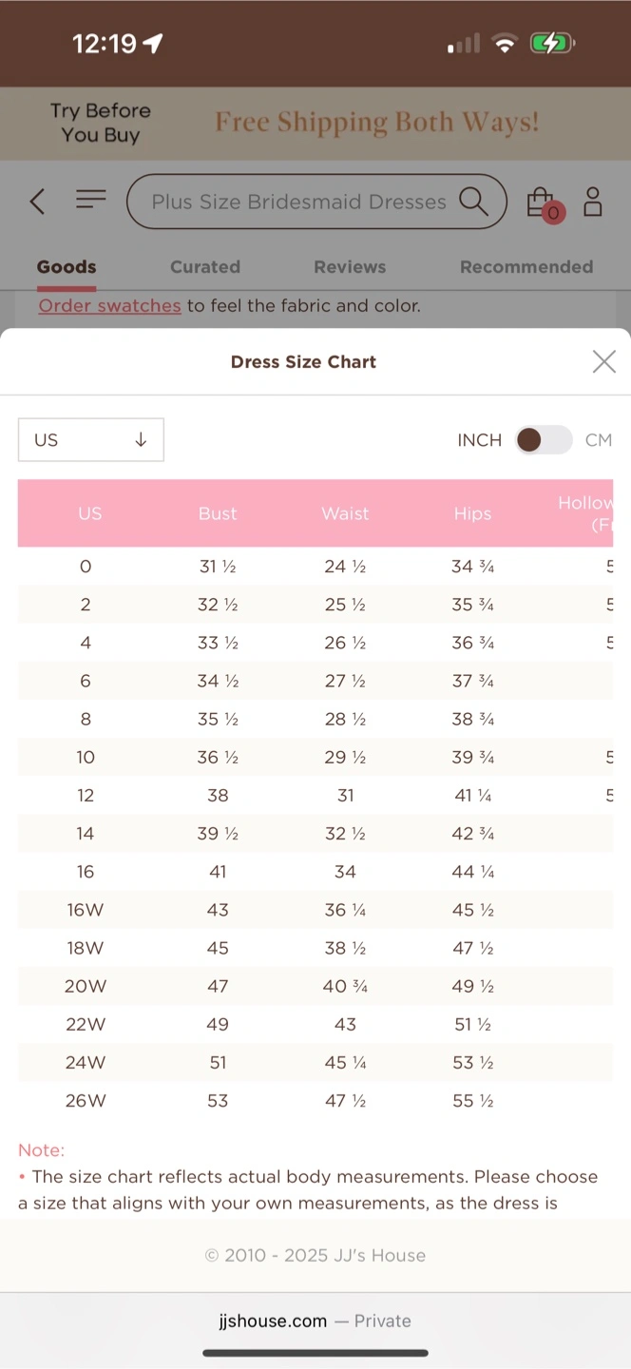Tap the Try Before You Buy banner

coord(101,124)
